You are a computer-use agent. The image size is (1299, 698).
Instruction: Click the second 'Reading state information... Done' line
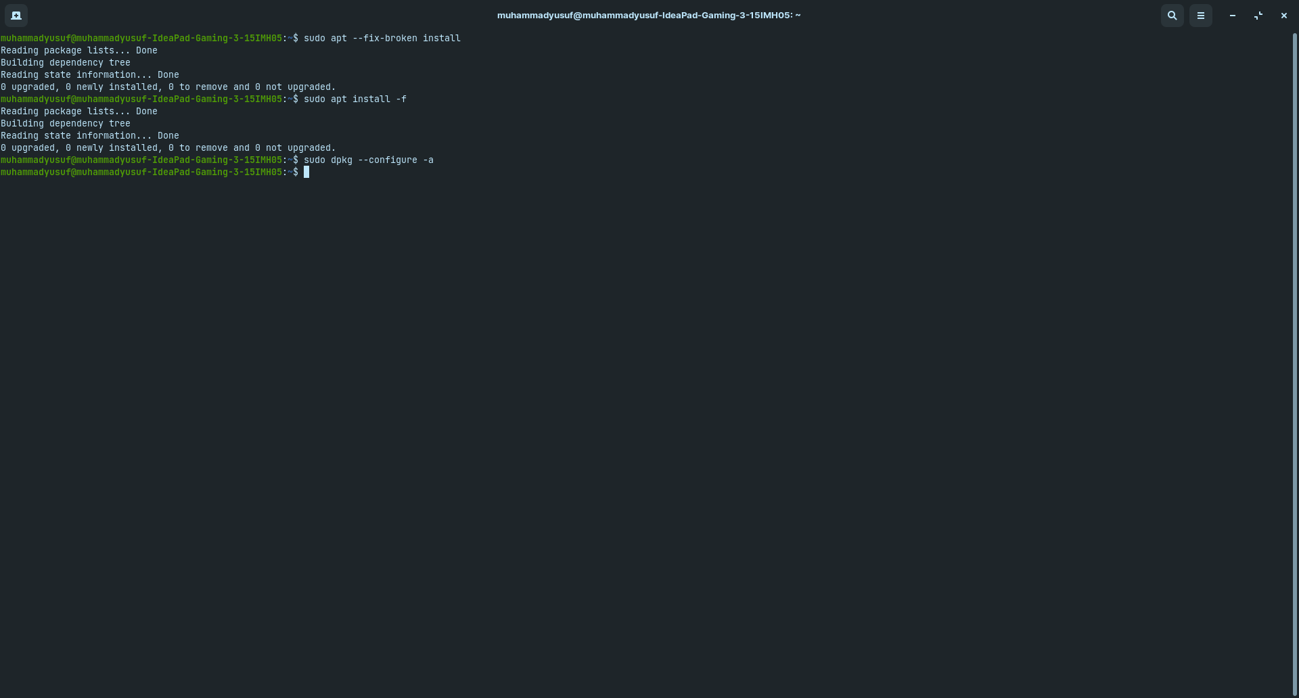click(x=90, y=135)
